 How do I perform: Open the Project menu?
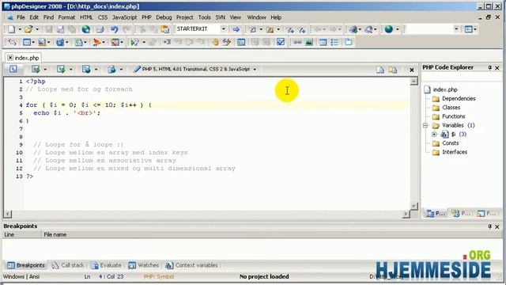click(184, 17)
